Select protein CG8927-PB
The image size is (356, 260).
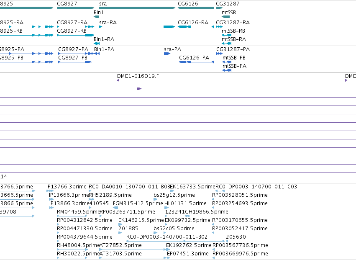pos(73,58)
